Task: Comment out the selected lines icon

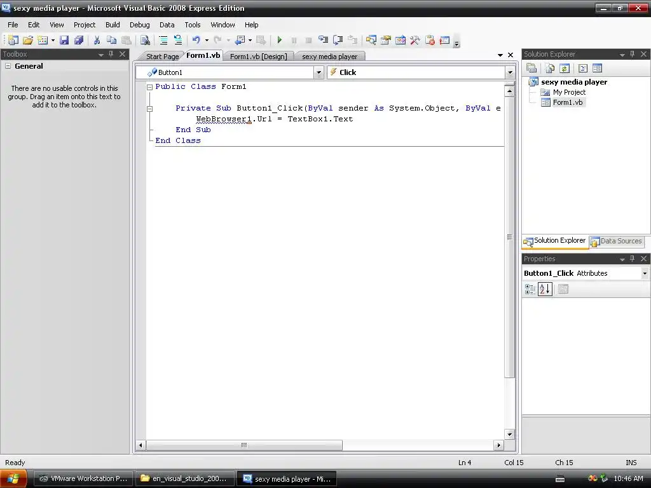Action: coord(163,40)
